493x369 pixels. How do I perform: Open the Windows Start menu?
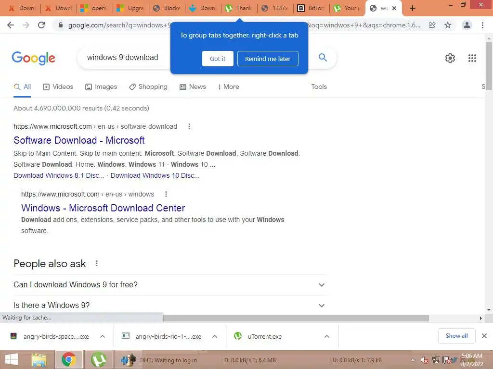point(12,359)
